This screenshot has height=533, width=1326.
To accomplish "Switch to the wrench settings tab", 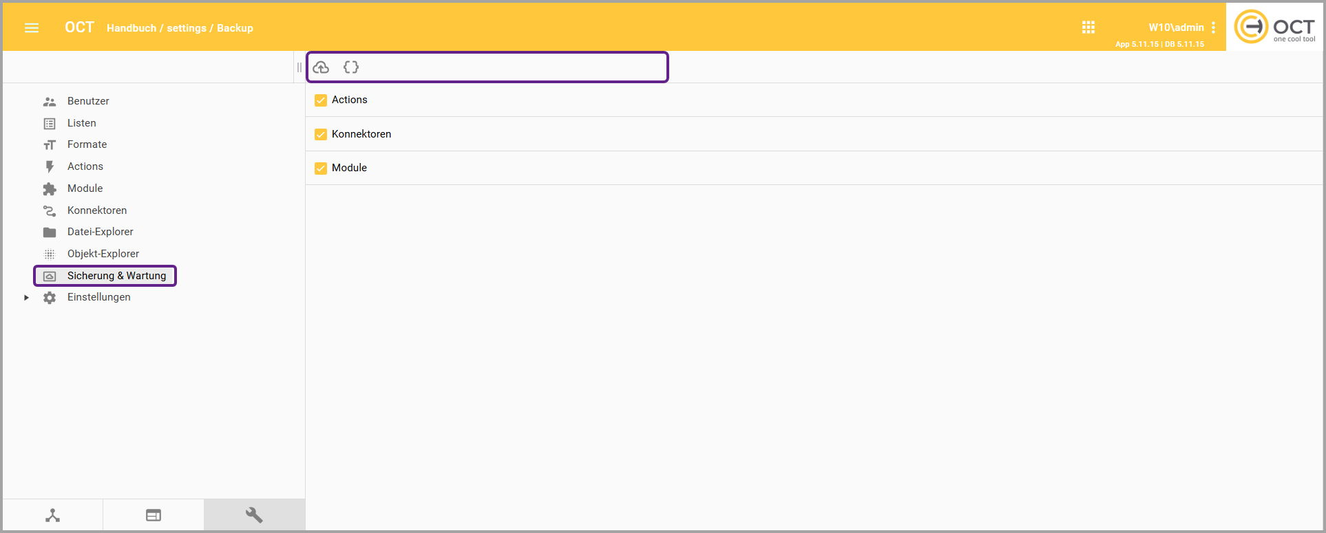I will [254, 515].
